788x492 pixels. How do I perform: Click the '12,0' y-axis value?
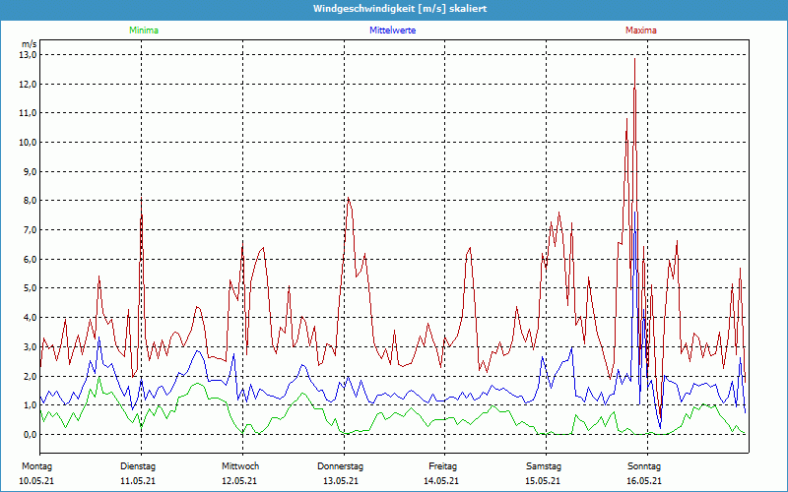click(x=29, y=84)
